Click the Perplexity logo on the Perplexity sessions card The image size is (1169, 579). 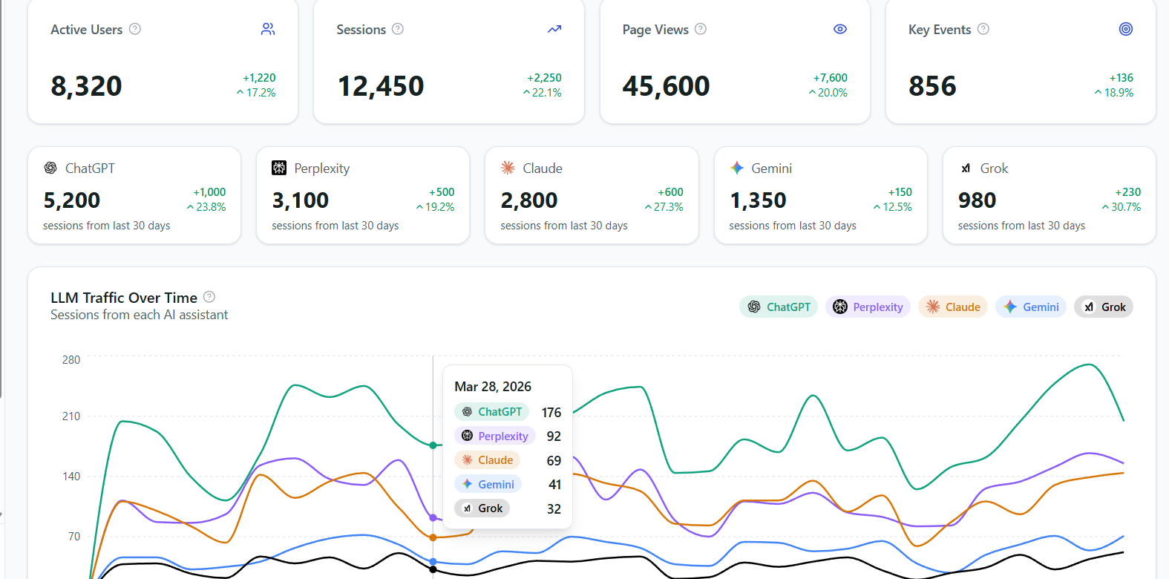(279, 168)
